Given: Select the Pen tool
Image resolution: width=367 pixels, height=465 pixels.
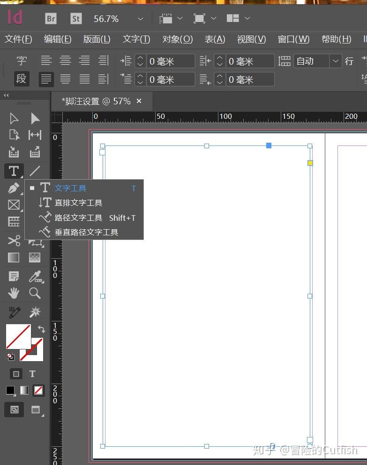Looking at the screenshot, I should click(14, 188).
